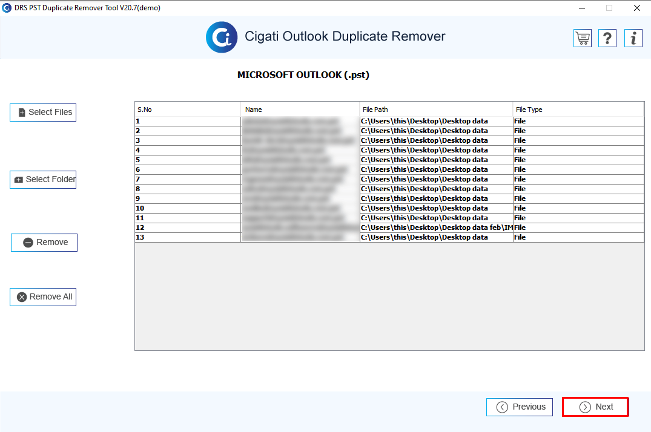Click the Select Folder button
Viewport: 651px width, 432px height.
point(43,180)
